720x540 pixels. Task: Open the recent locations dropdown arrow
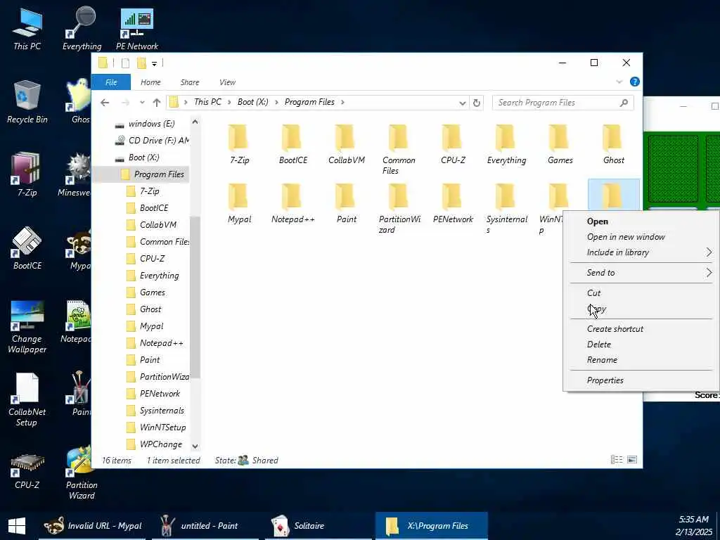tap(142, 103)
